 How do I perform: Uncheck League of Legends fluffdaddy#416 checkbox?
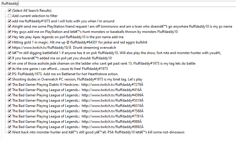pyautogui.click(x=10, y=90)
